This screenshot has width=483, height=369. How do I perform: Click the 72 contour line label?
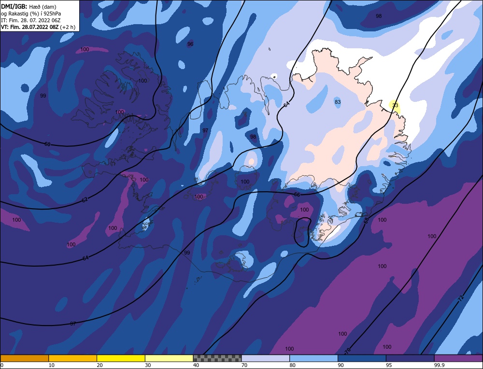tap(461, 298)
